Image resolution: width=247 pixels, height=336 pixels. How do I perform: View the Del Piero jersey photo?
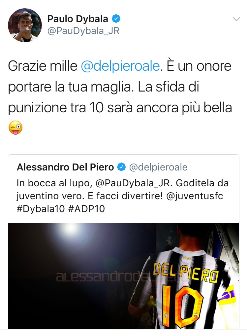[124, 276]
